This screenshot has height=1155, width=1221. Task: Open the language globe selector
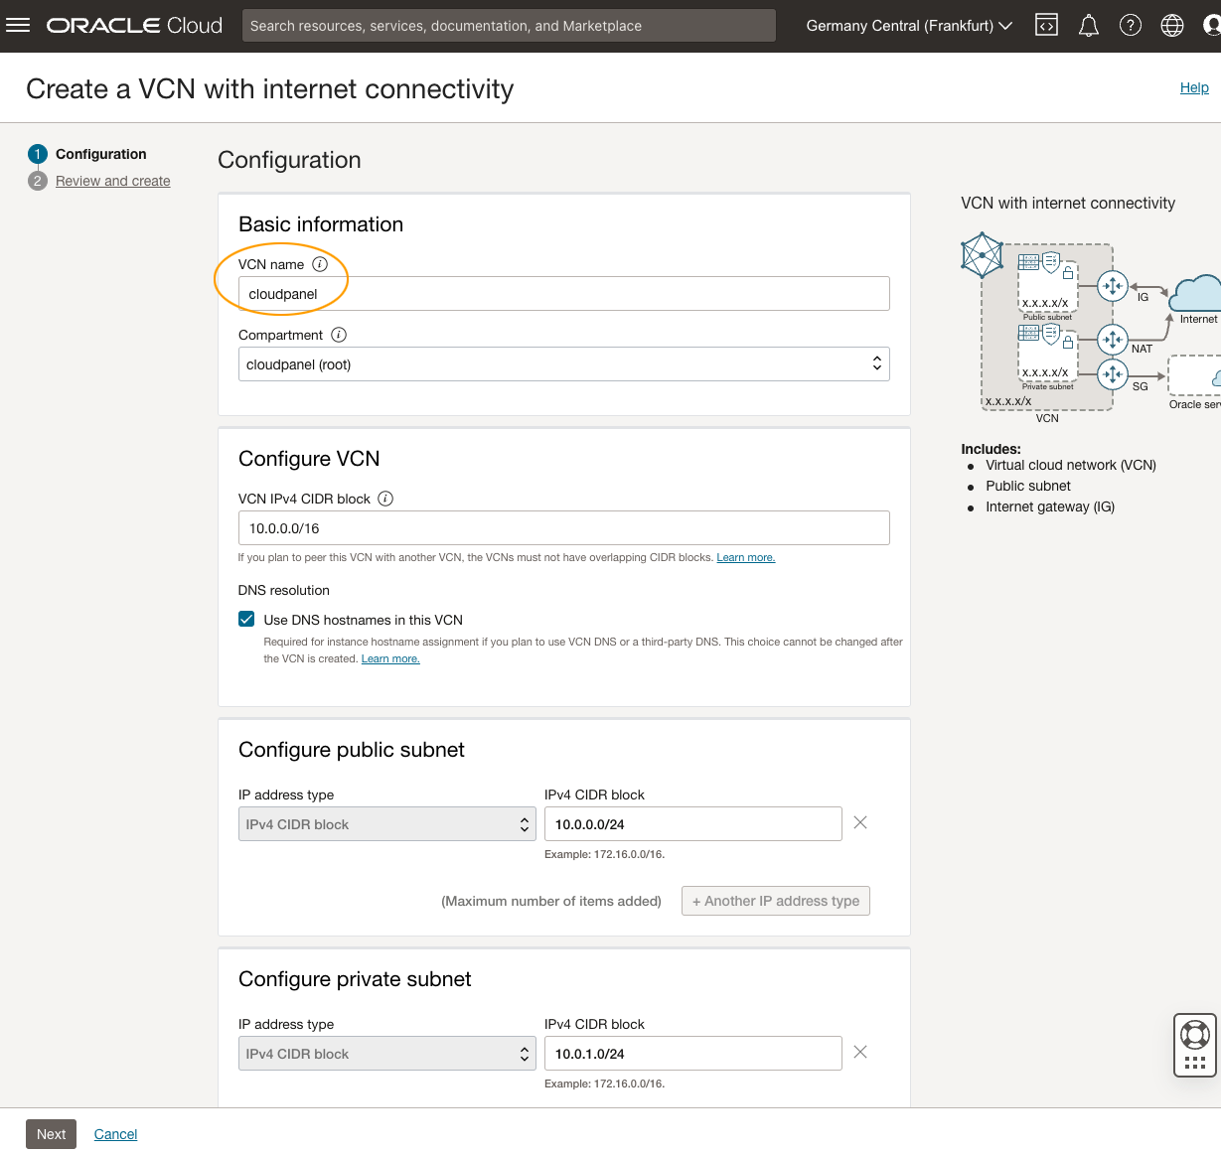click(x=1171, y=25)
